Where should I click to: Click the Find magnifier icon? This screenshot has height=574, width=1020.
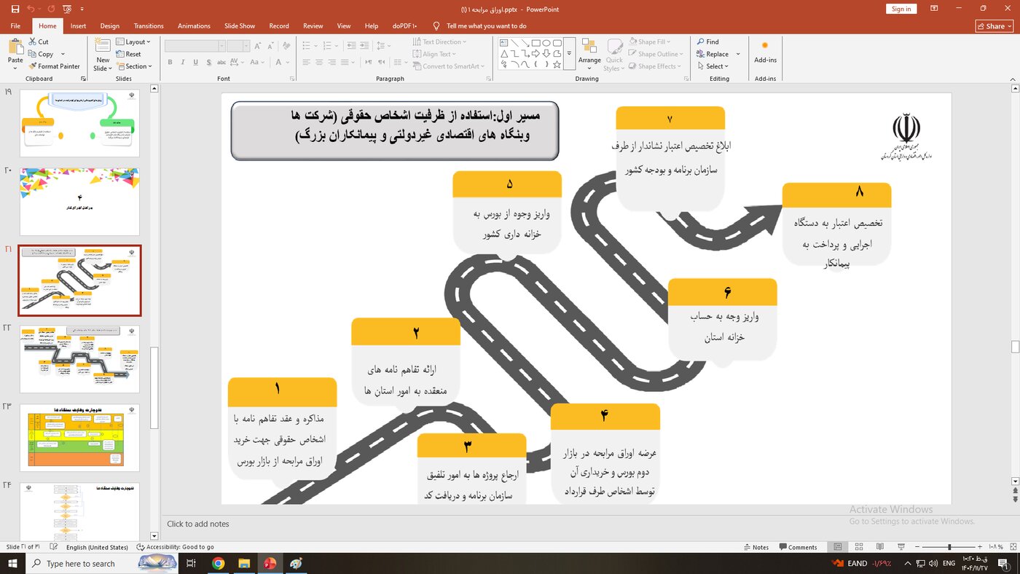pyautogui.click(x=700, y=42)
